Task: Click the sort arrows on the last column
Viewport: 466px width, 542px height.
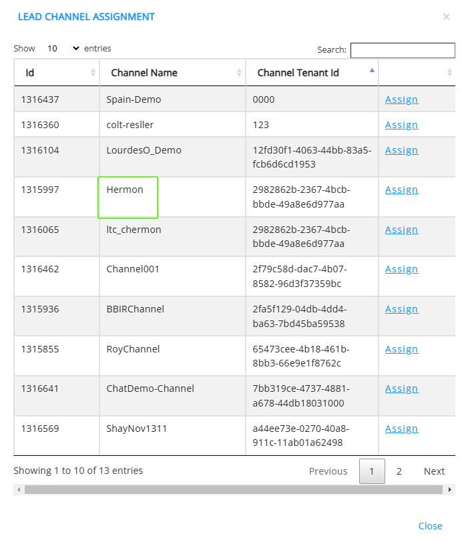Action: 449,73
